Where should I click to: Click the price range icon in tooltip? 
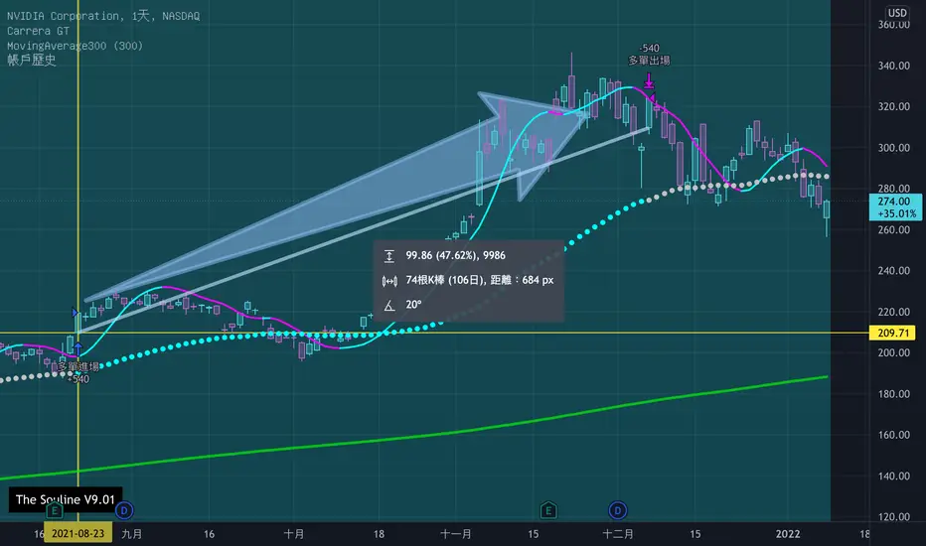[x=389, y=255]
